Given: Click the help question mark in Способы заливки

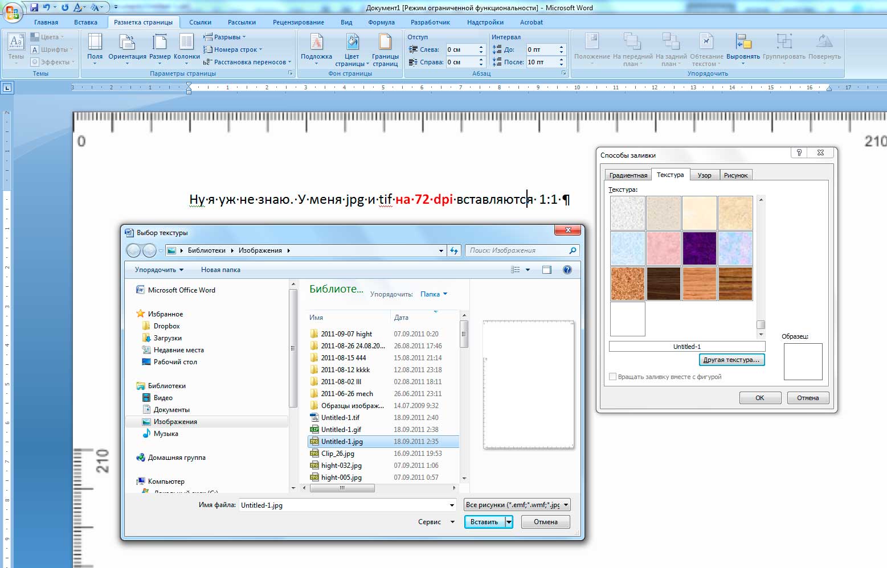Looking at the screenshot, I should [x=799, y=153].
